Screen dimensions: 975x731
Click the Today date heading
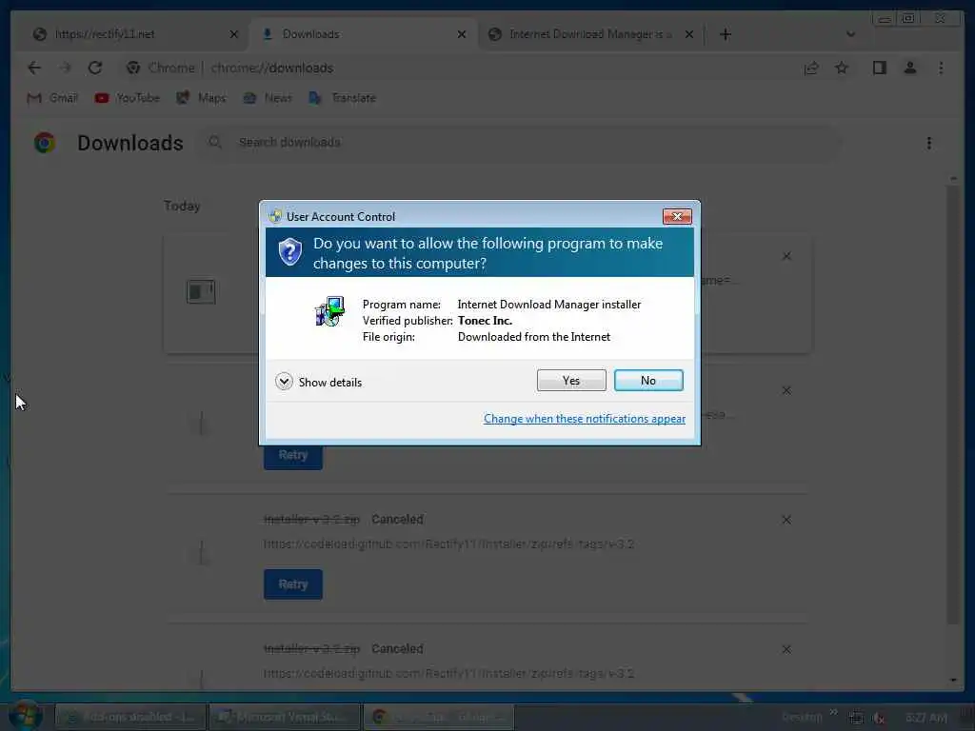tap(182, 206)
